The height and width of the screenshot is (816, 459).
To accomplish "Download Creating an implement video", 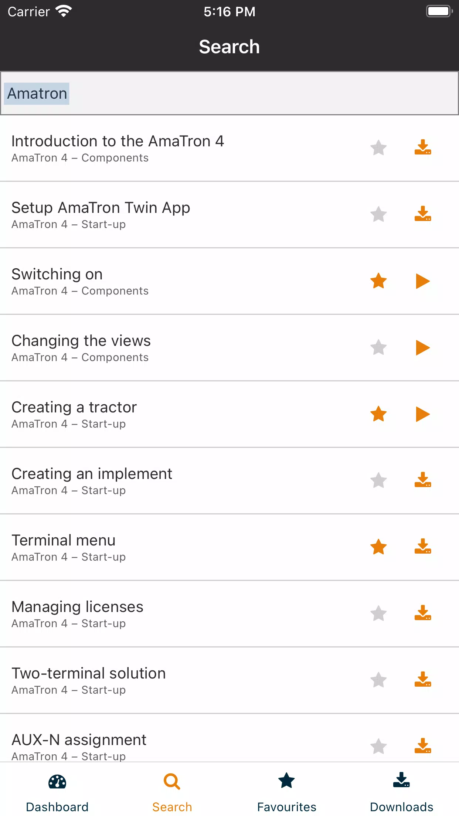I will coord(423,480).
